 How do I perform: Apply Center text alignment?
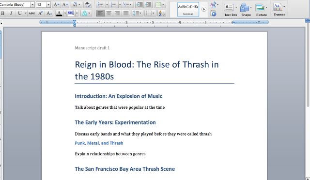tap(108, 13)
